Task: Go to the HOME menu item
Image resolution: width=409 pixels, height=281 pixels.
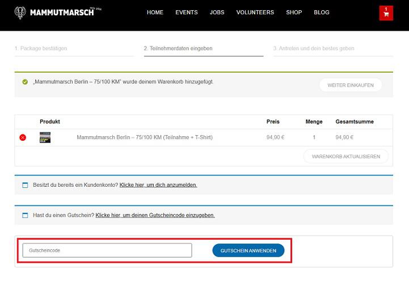Action: pos(155,12)
